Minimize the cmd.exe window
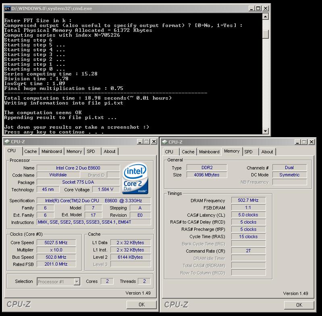This screenshot has height=316, width=322. (251, 8)
